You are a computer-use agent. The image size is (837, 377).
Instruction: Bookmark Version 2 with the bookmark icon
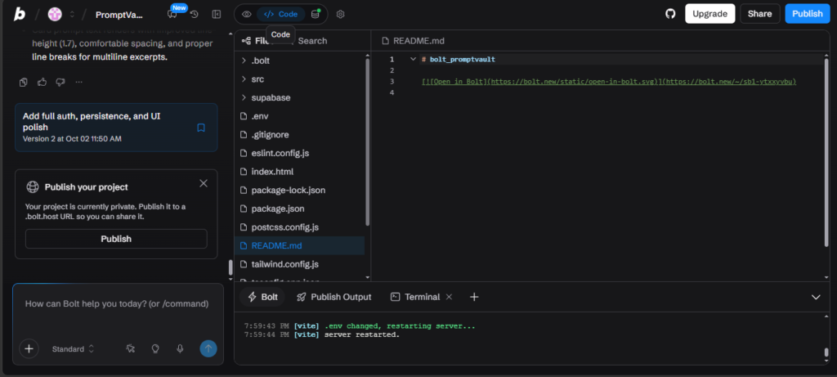tap(201, 128)
